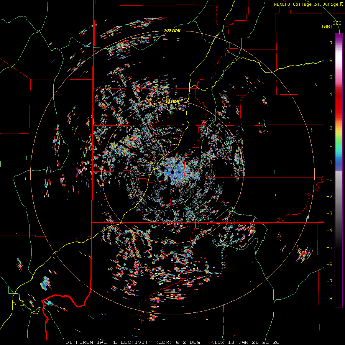The width and height of the screenshot is (345, 345).
Task: Click the -6 dB scale value
Action: coord(329,264)
